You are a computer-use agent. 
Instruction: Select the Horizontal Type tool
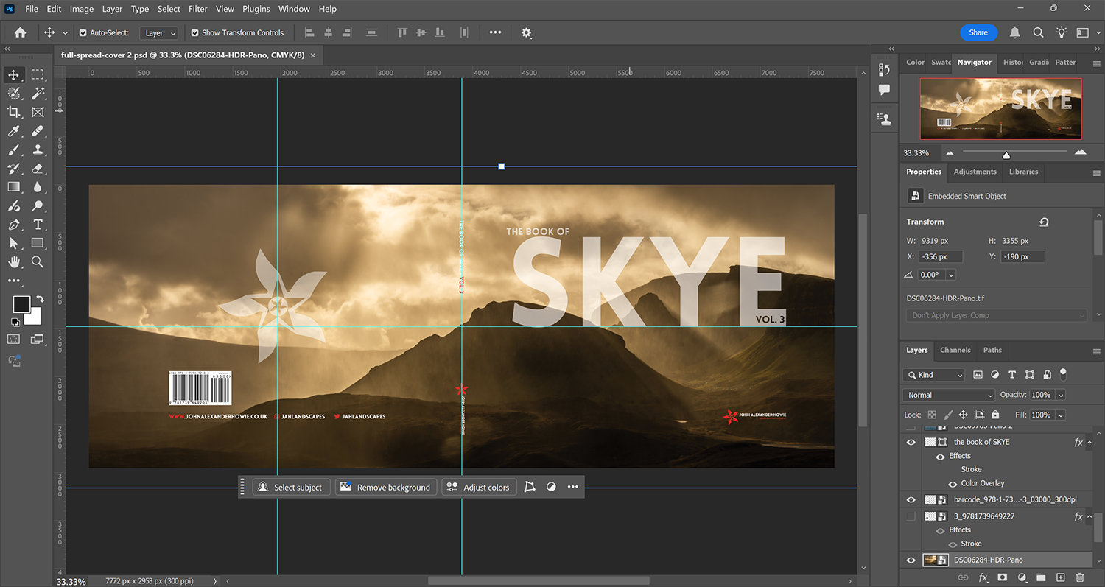point(38,225)
